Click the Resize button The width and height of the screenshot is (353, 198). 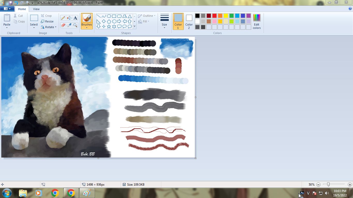pos(47,21)
